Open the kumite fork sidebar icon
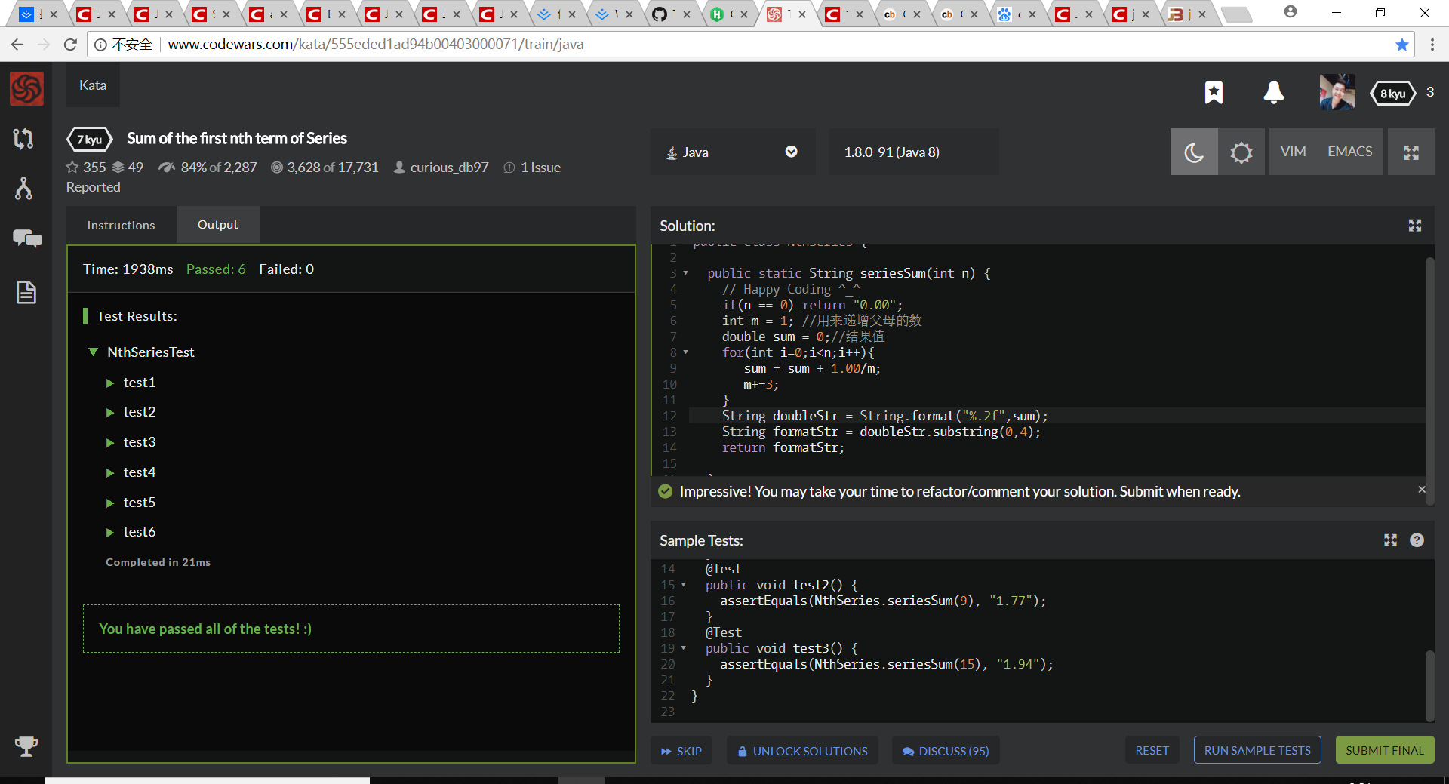 [23, 189]
